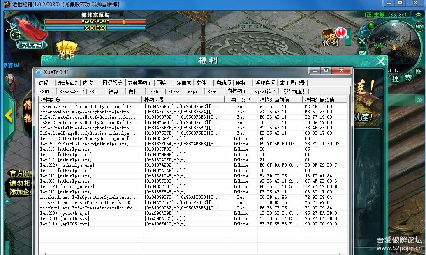Click the 豪杰特权 privilege badge

[x=32, y=45]
